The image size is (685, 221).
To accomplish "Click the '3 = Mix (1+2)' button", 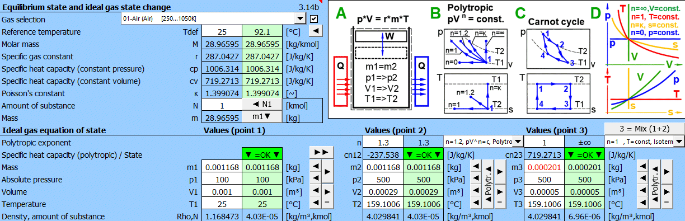I will pos(645,129).
